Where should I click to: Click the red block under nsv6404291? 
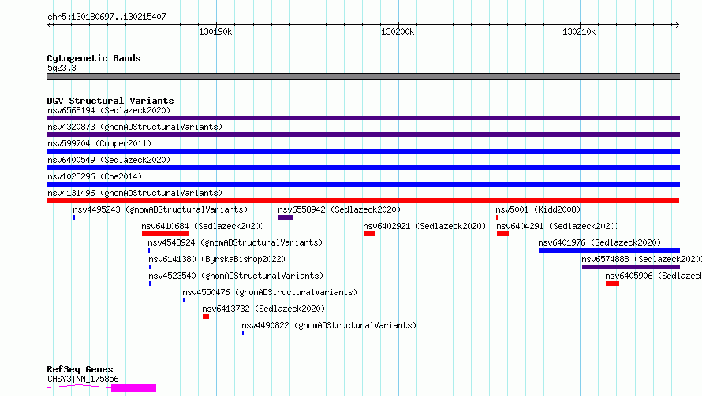pyautogui.click(x=502, y=234)
